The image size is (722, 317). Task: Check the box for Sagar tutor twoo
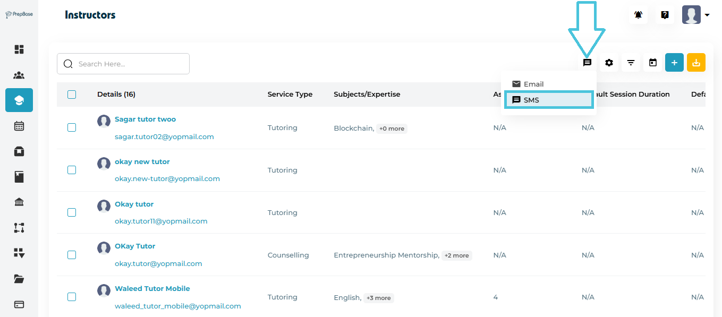point(72,127)
